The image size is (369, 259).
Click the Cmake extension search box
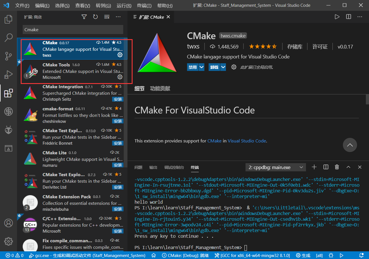(x=73, y=30)
